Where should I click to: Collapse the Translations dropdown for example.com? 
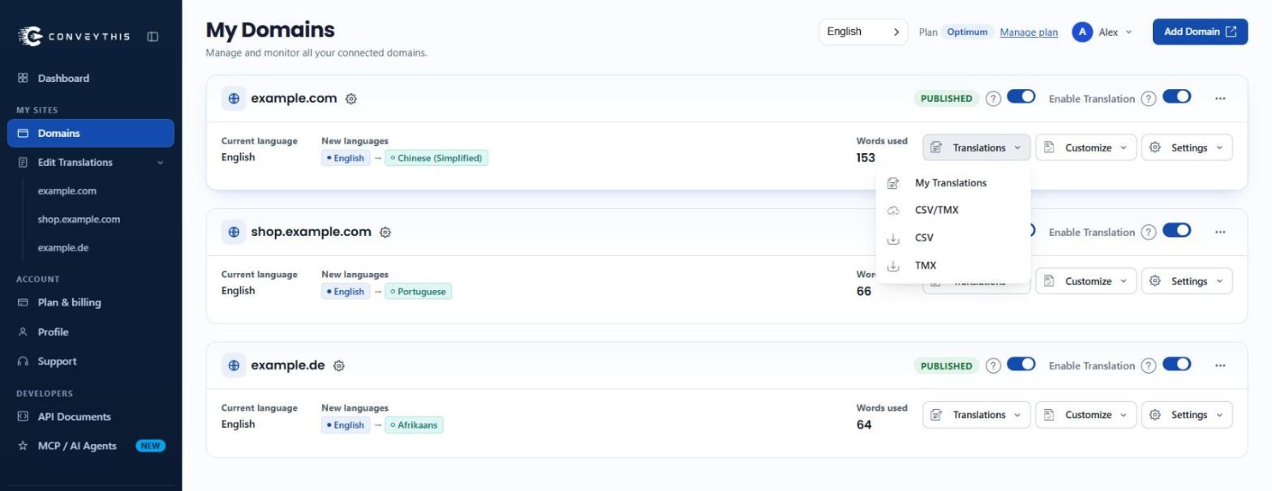[x=977, y=147]
